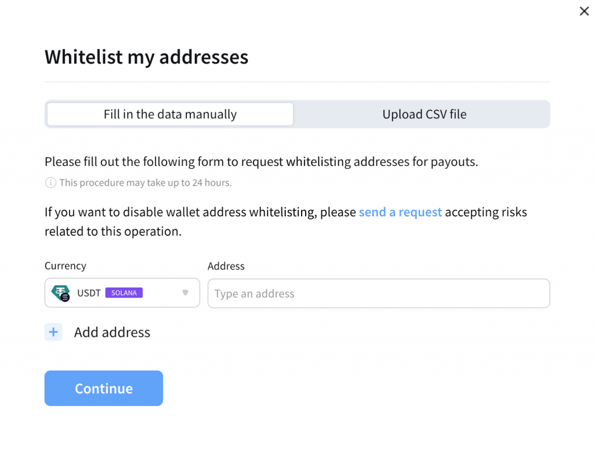The height and width of the screenshot is (449, 594).
Task: Open the send a request link
Action: tap(400, 212)
